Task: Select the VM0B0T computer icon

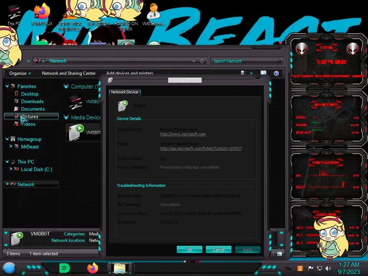Action: tap(76, 102)
